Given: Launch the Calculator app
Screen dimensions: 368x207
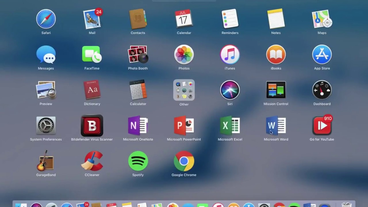Looking at the screenshot, I should coord(138,90).
